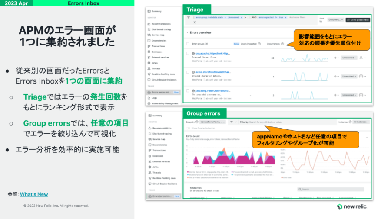Click the globe icon beside java.lang.IndexOutOfBound
The height and width of the screenshot is (219, 391).
[x=193, y=90]
